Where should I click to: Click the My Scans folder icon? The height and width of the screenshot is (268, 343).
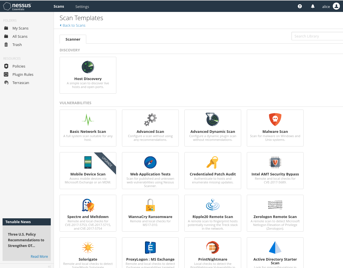[6, 28]
